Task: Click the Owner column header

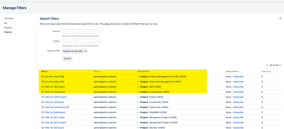Action: click(97, 71)
